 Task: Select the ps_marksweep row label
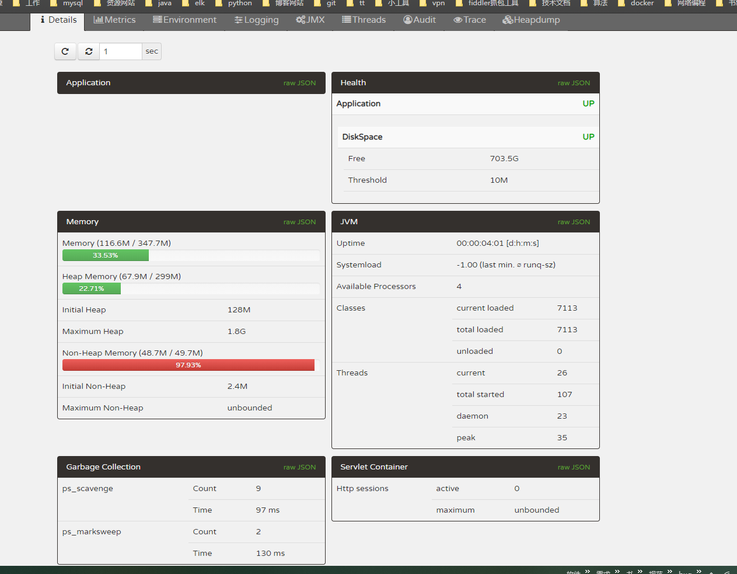coord(92,532)
